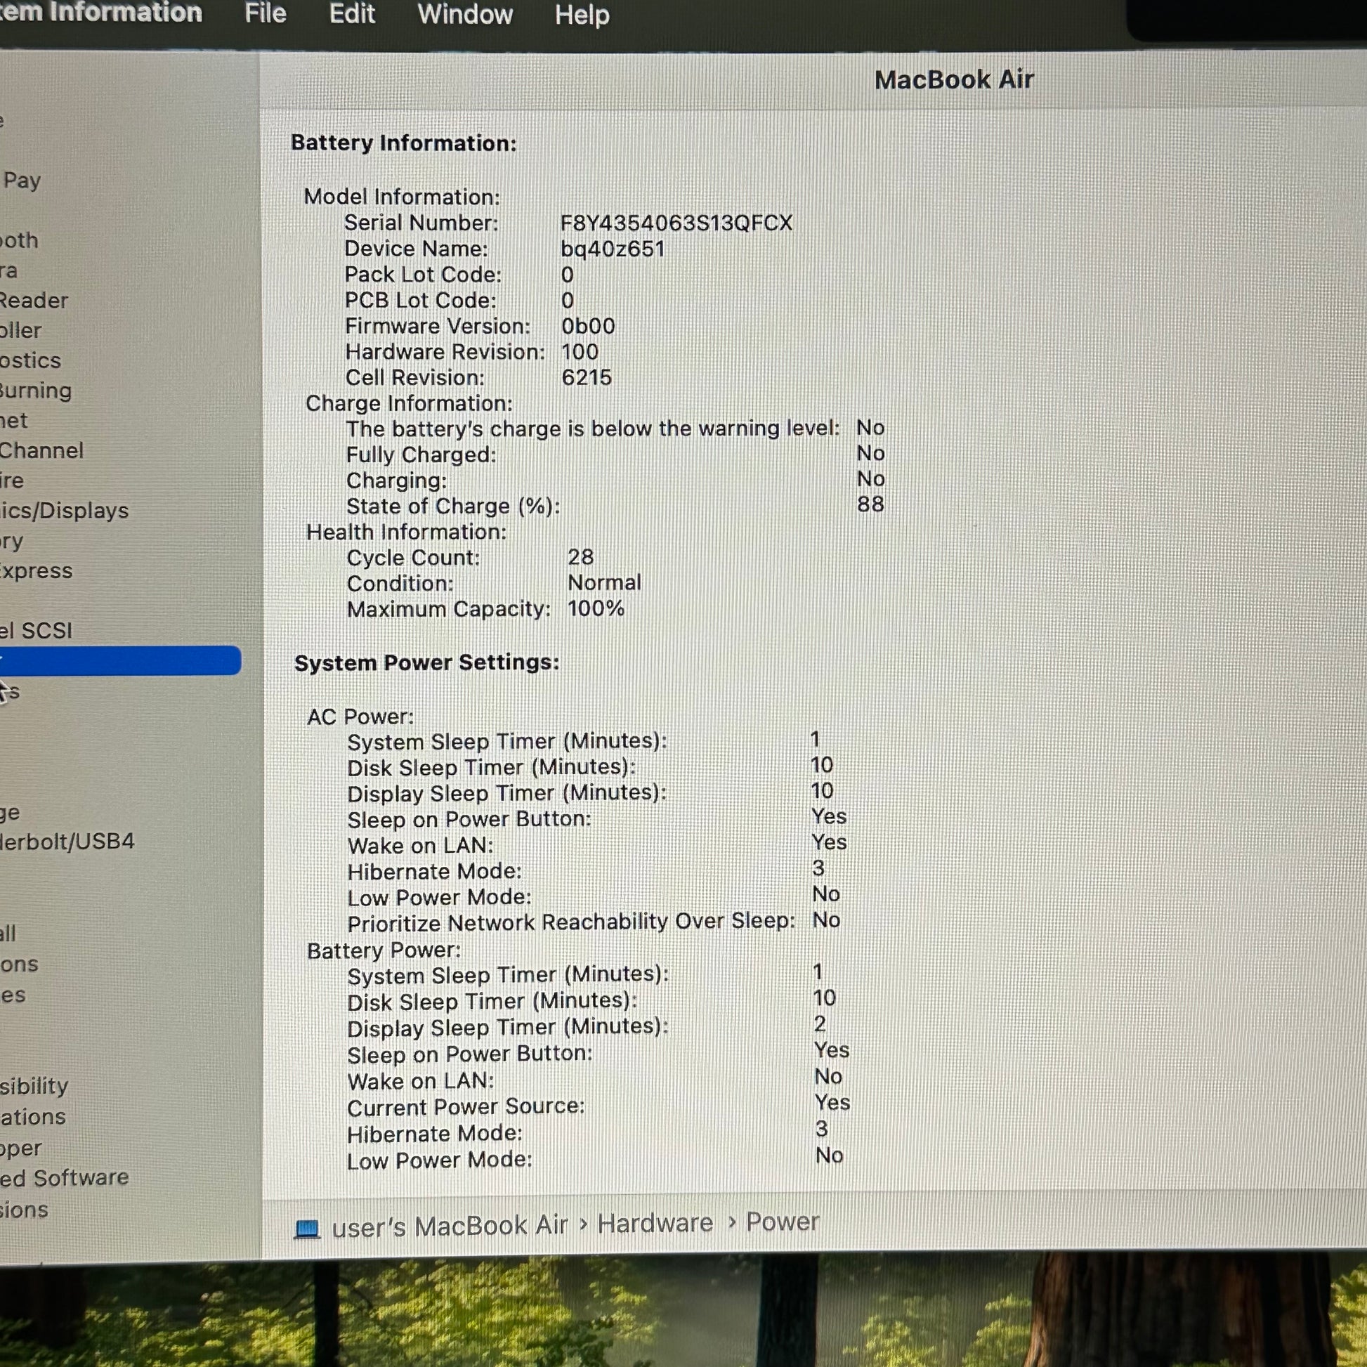Select the Apple Pay sidebar item

[x=21, y=181]
